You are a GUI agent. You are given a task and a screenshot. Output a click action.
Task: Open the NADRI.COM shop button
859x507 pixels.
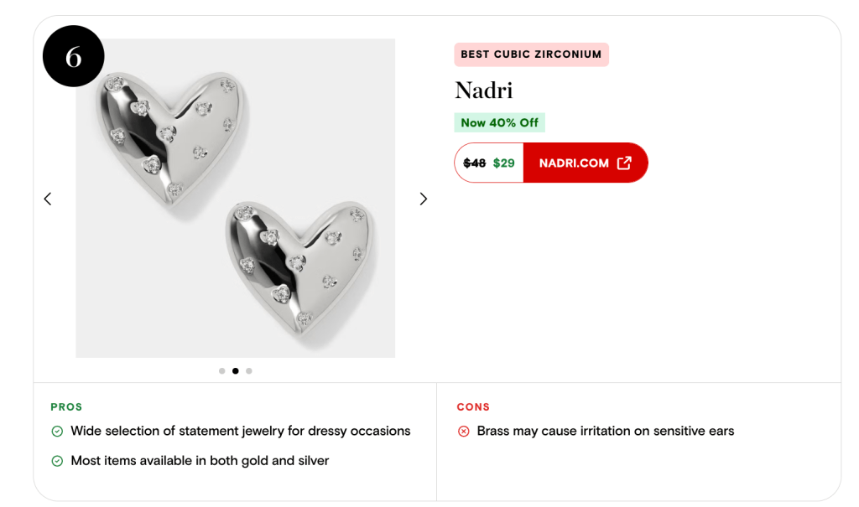pyautogui.click(x=585, y=163)
